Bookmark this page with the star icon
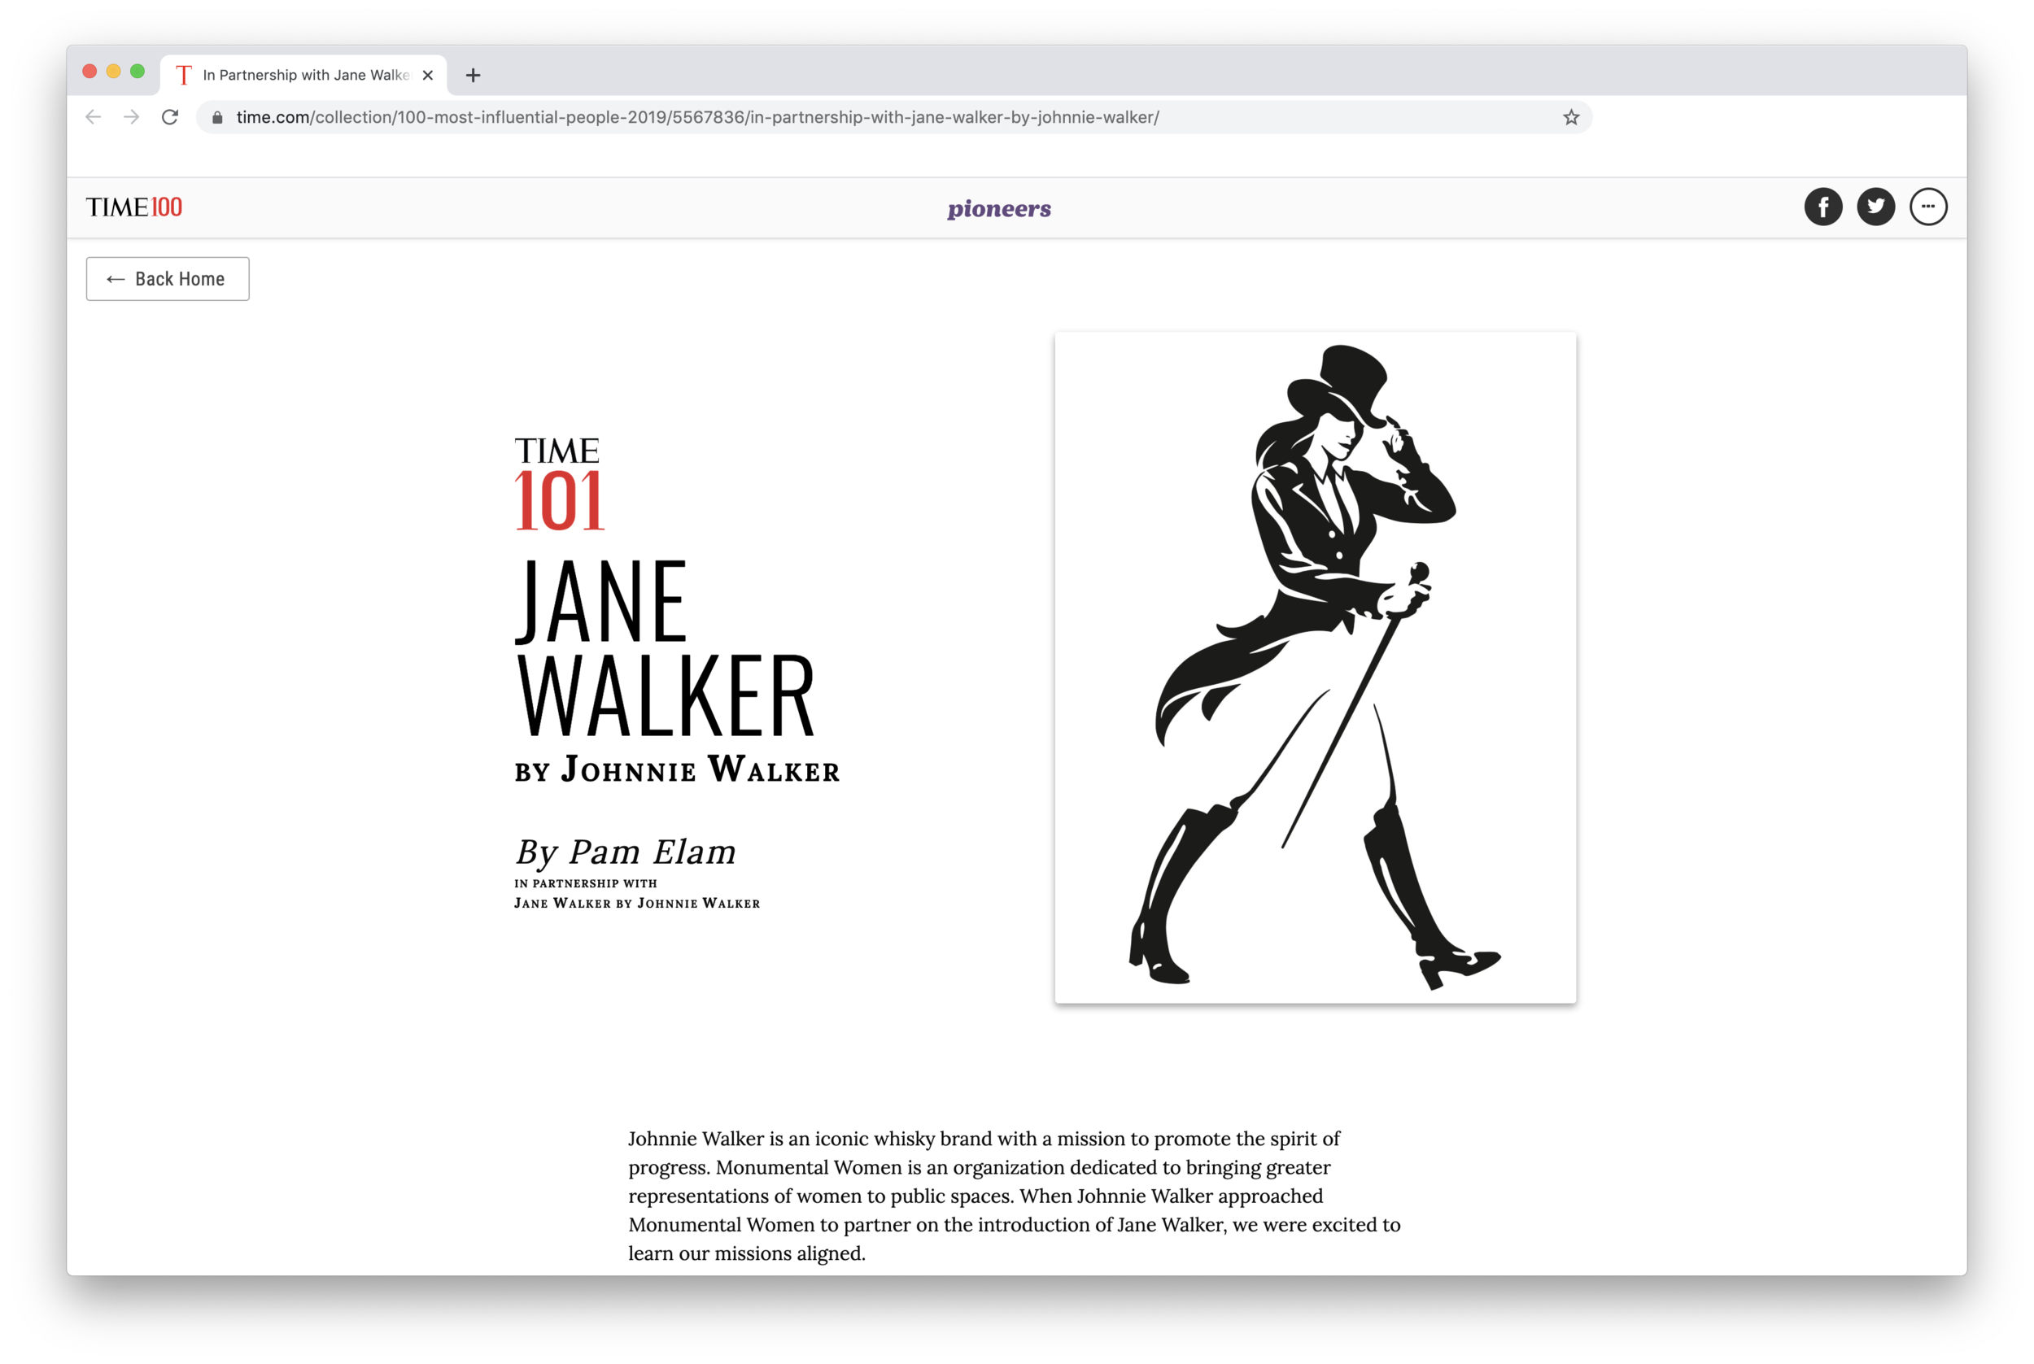 tap(1570, 117)
